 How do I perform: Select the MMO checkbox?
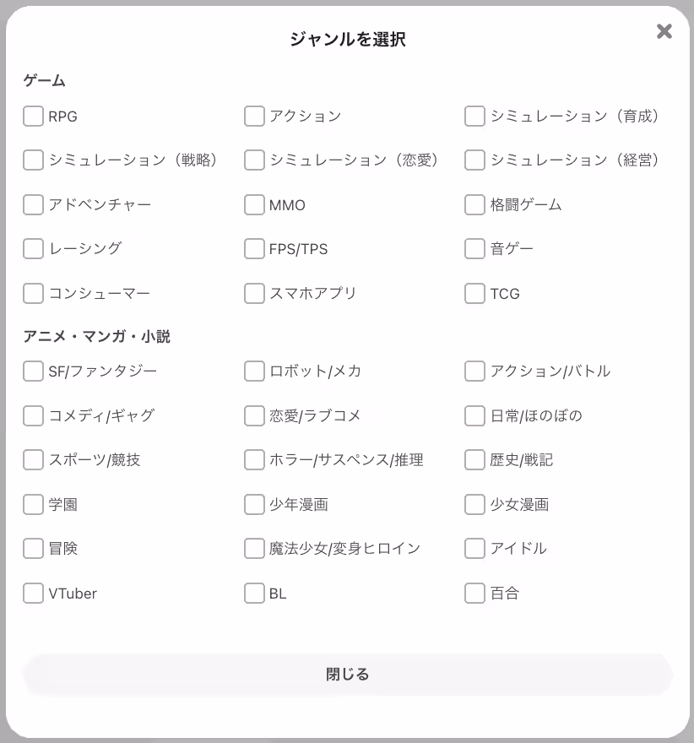[x=253, y=204]
